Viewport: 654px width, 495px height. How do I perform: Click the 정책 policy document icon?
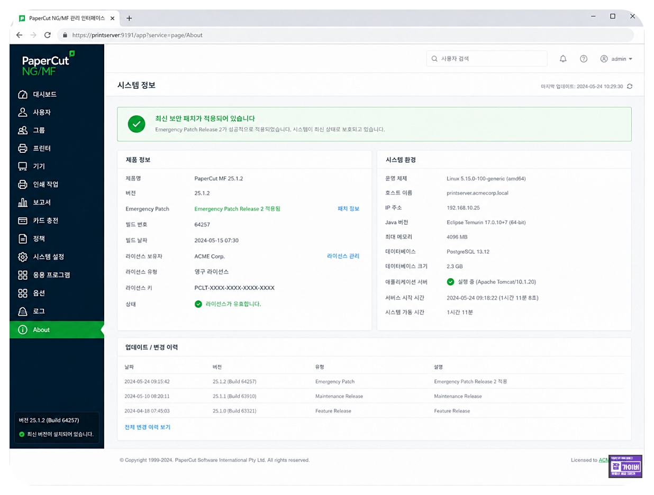click(22, 239)
